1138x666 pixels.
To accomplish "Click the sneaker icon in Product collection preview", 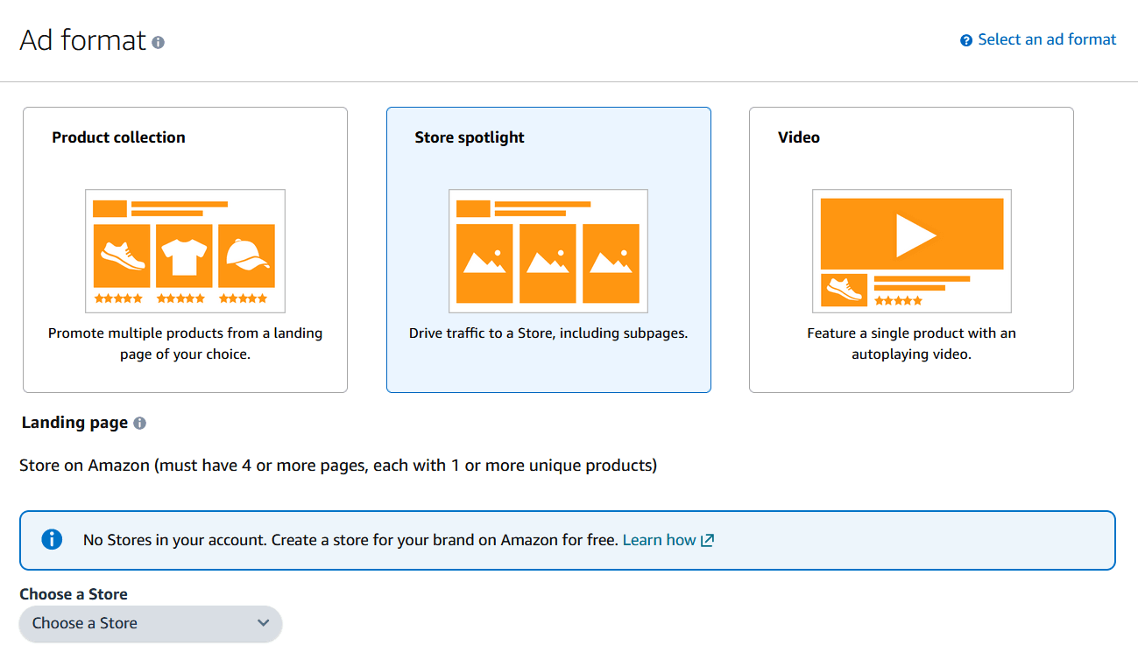I will tap(122, 255).
